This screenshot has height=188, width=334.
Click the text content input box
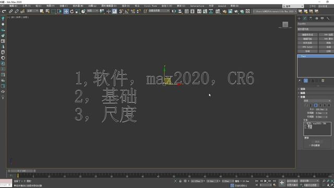click(x=317, y=129)
